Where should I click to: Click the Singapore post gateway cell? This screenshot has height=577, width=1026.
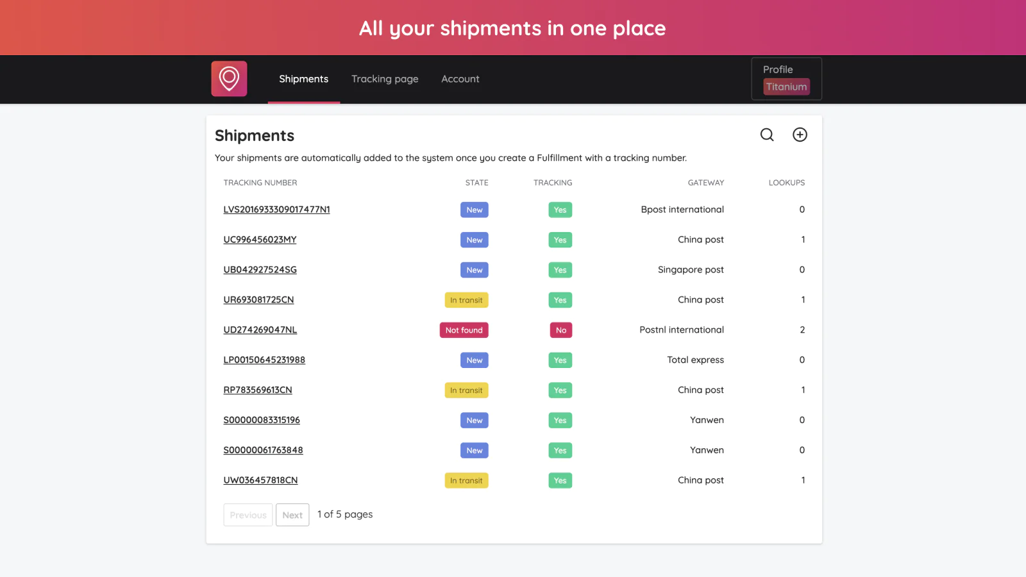pos(691,270)
